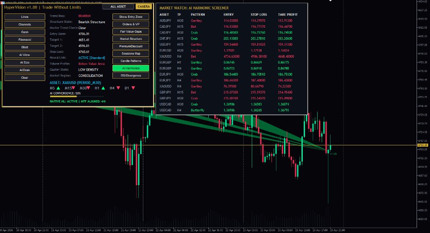Click the Crab pattern label on the chart
430x233 pixels.
333,154
